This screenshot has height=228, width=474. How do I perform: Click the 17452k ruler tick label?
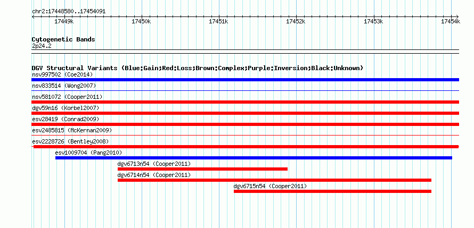point(296,21)
